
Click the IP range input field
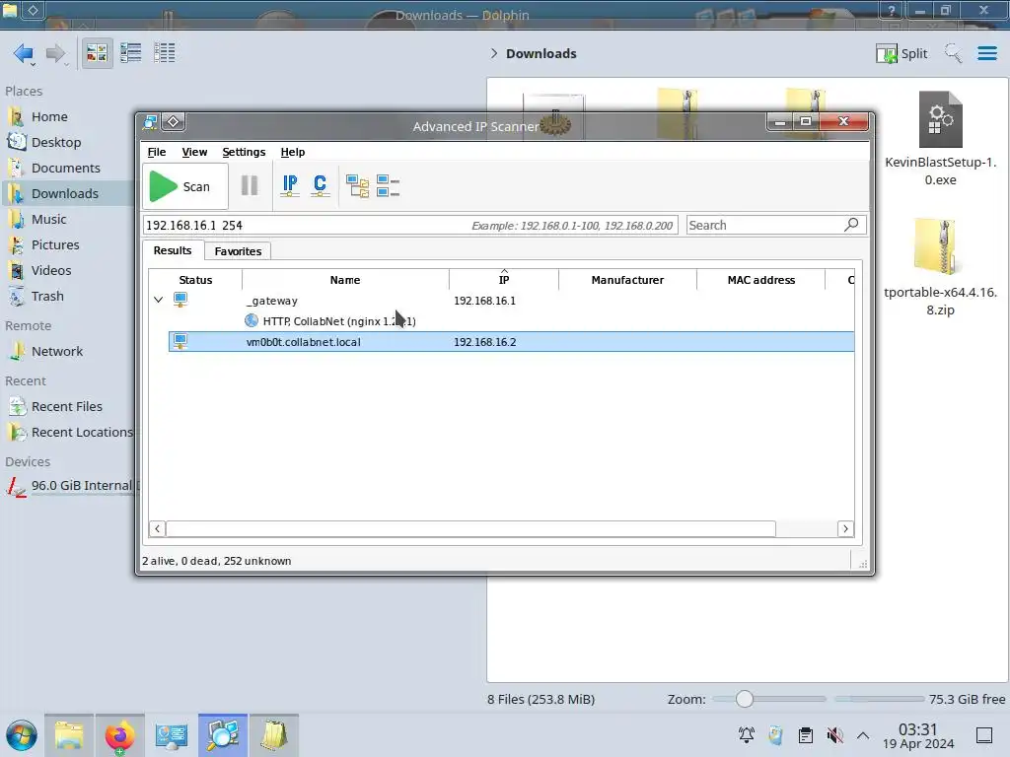coord(410,226)
